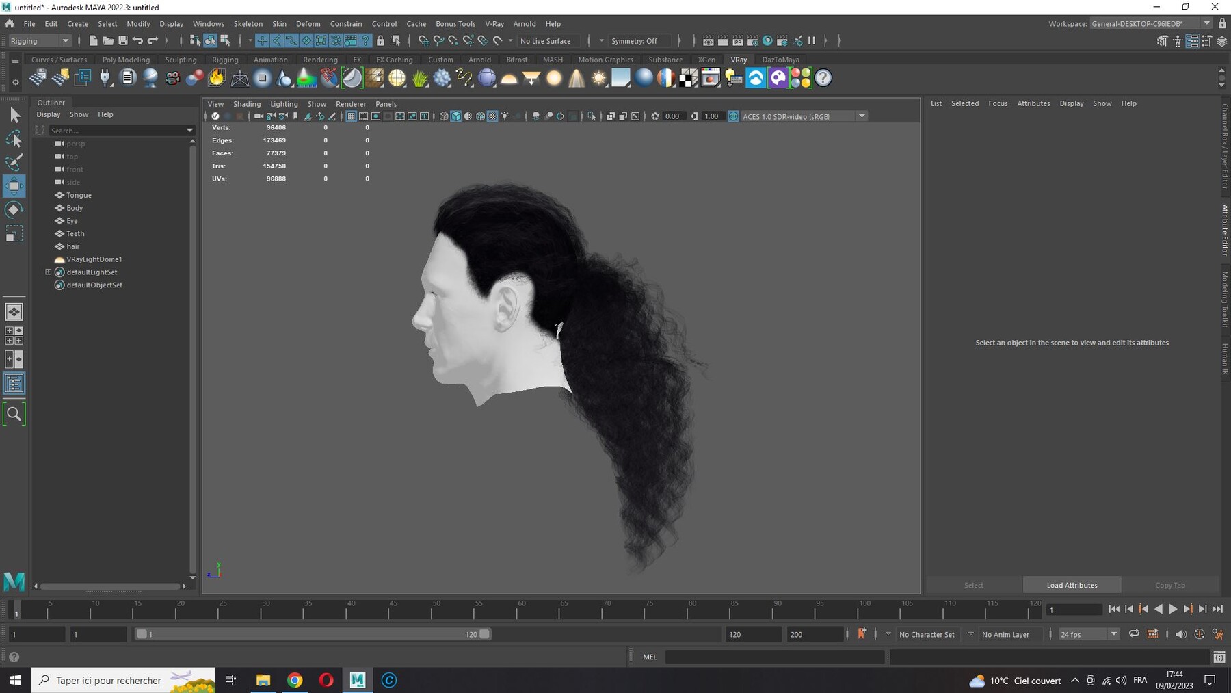The height and width of the screenshot is (693, 1231).
Task: Click the search magnifier icon in the sidebar
Action: (14, 414)
